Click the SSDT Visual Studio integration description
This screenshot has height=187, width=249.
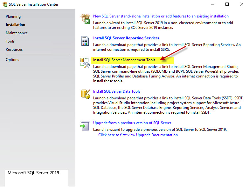point(168,105)
